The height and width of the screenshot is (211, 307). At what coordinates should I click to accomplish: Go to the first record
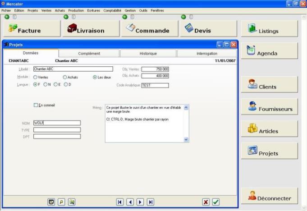[x=120, y=202]
